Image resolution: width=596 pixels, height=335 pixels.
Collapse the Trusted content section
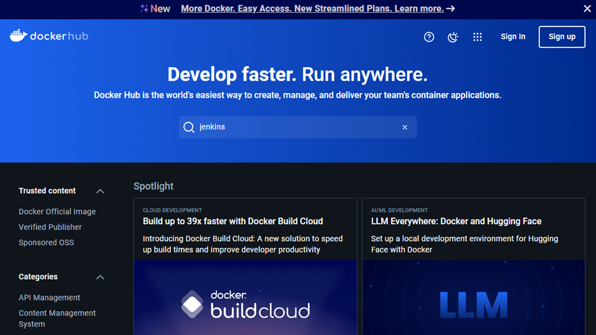click(100, 191)
